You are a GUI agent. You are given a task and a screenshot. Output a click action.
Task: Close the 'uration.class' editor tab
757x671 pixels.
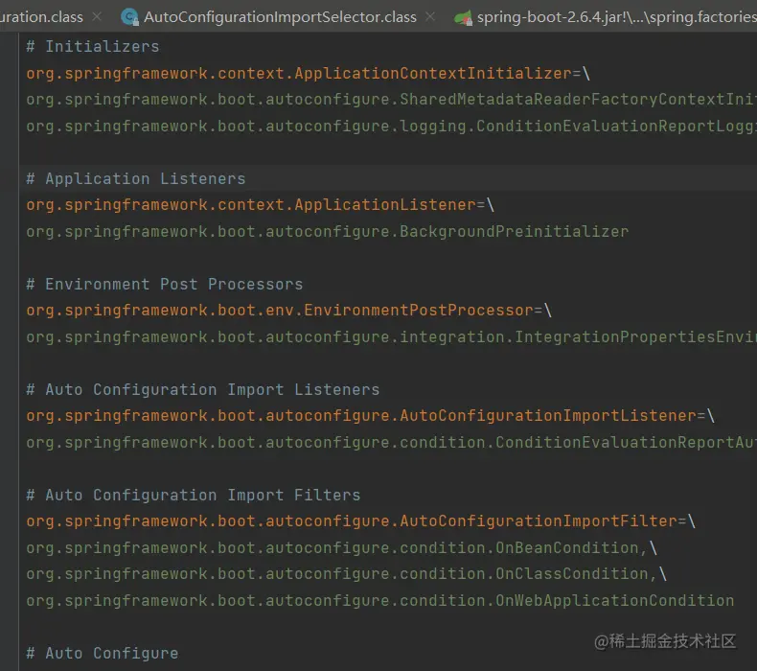pyautogui.click(x=97, y=17)
